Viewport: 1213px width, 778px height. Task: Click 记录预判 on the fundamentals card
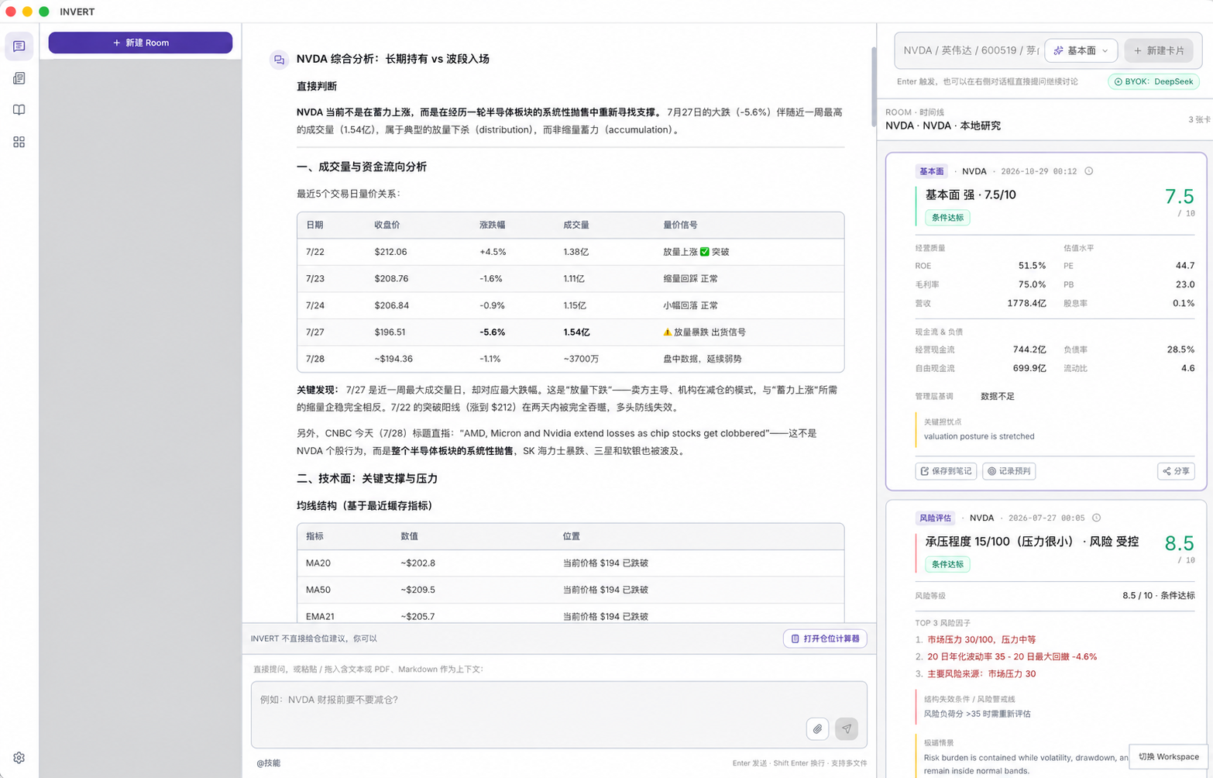(x=1009, y=471)
